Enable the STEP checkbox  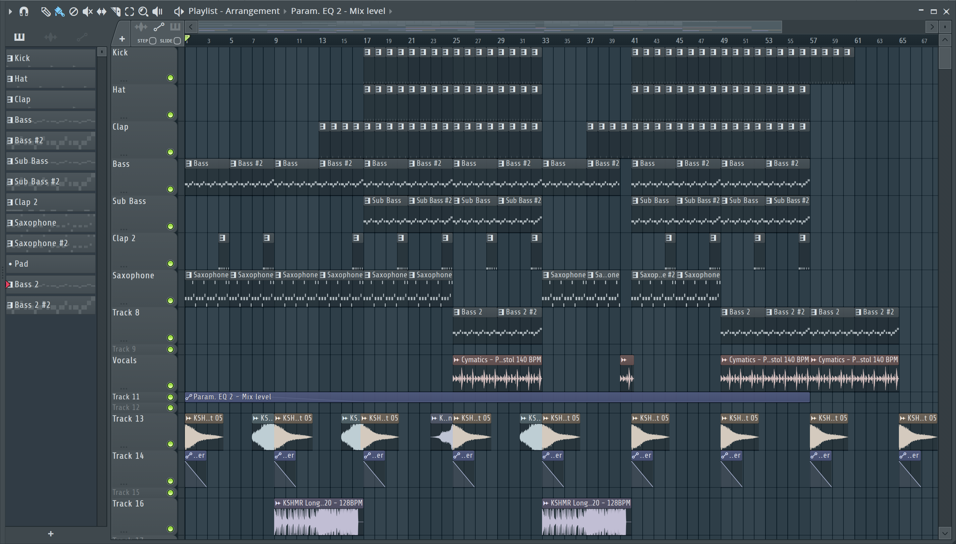point(153,41)
